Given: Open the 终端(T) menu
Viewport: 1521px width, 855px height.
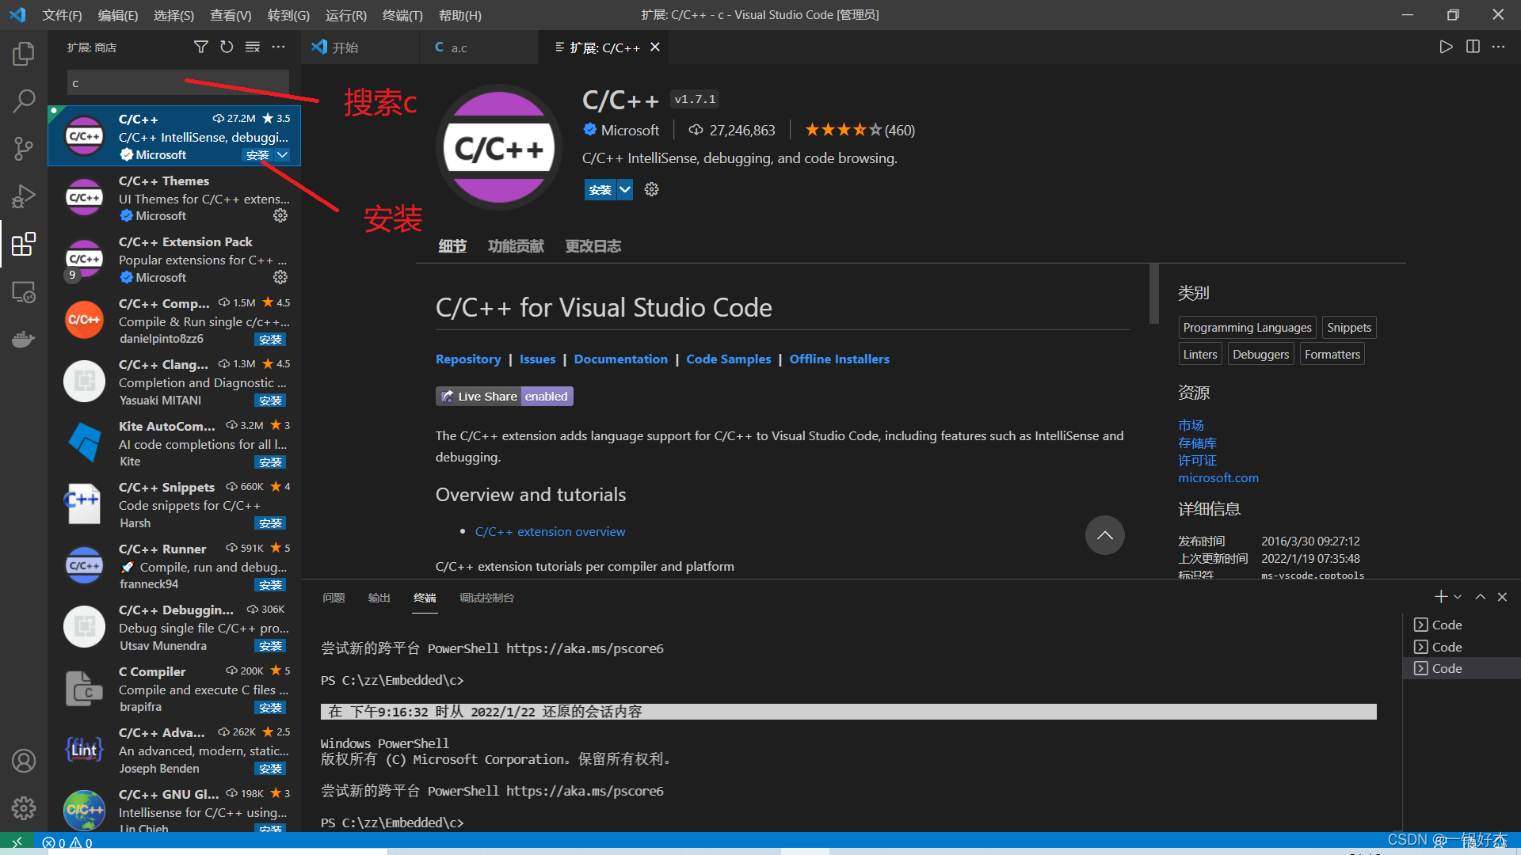Looking at the screenshot, I should pos(402,15).
